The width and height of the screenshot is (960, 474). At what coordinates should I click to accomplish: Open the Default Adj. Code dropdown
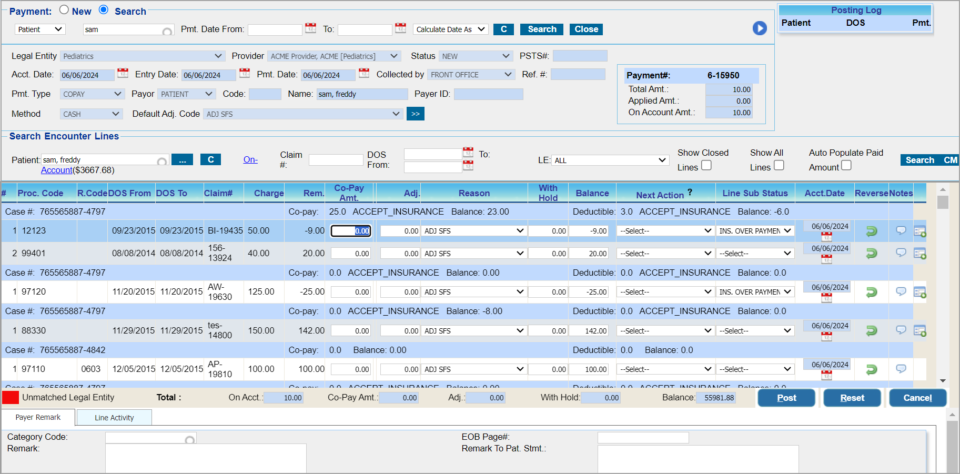point(303,114)
